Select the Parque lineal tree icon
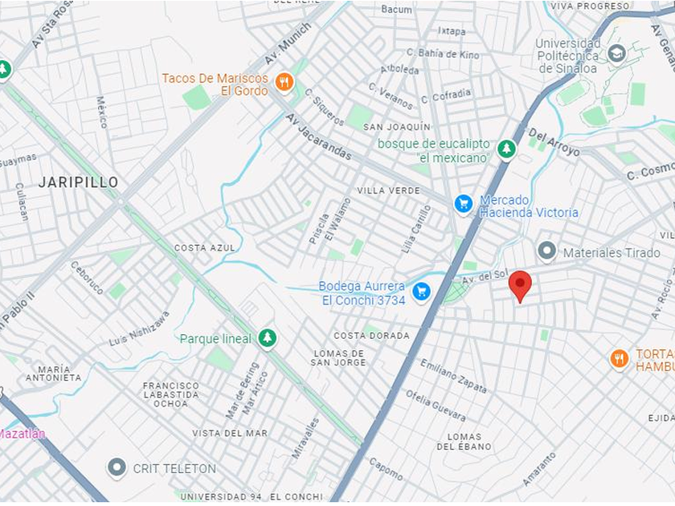Image resolution: width=675 pixels, height=506 pixels. 268,337
